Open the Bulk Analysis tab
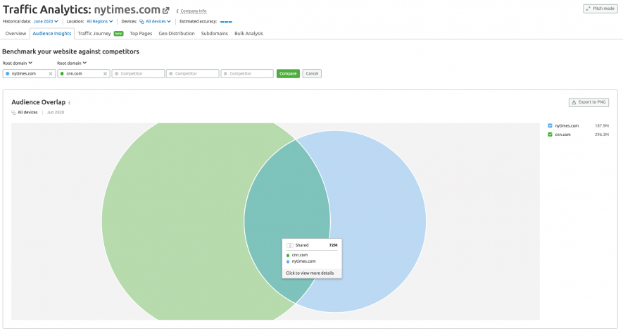Image resolution: width=623 pixels, height=336 pixels. 248,33
